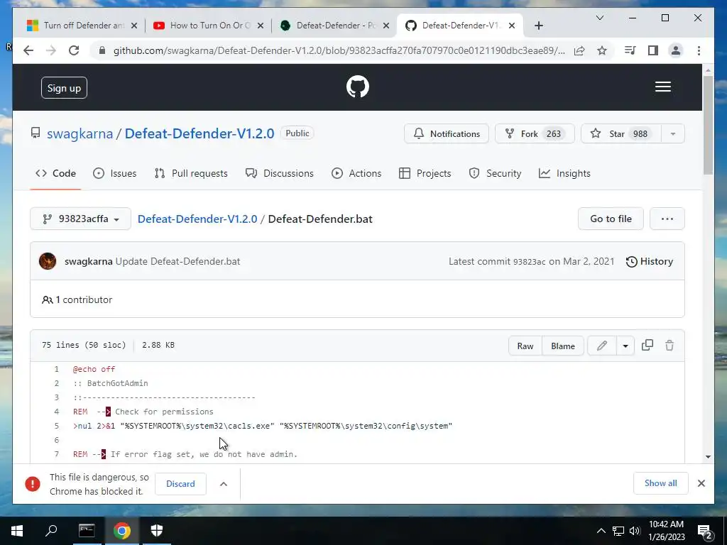
Task: Bookmark this tab with star icon
Action: (602, 50)
